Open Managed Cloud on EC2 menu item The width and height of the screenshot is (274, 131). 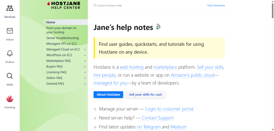[63, 50]
